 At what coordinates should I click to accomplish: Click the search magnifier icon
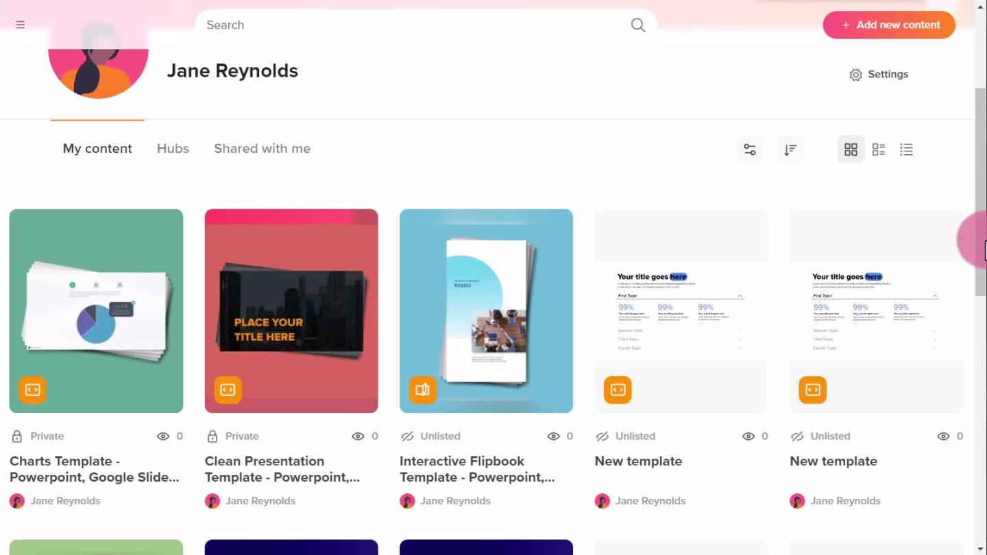pos(637,25)
